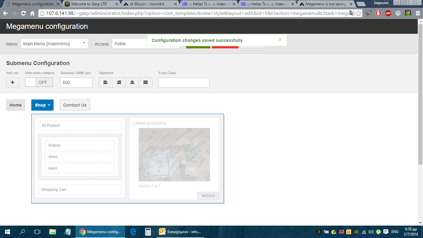
Task: Launch Microsoft Edge from the taskbar
Action: tap(133, 232)
